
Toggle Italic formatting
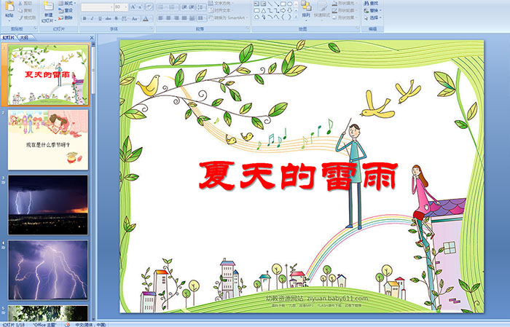[92, 18]
